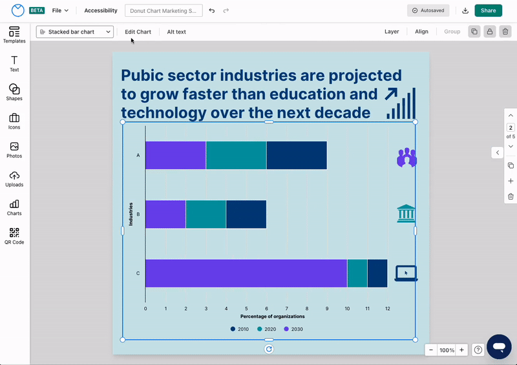The width and height of the screenshot is (517, 365).
Task: Open the Photos panel
Action: click(x=14, y=150)
